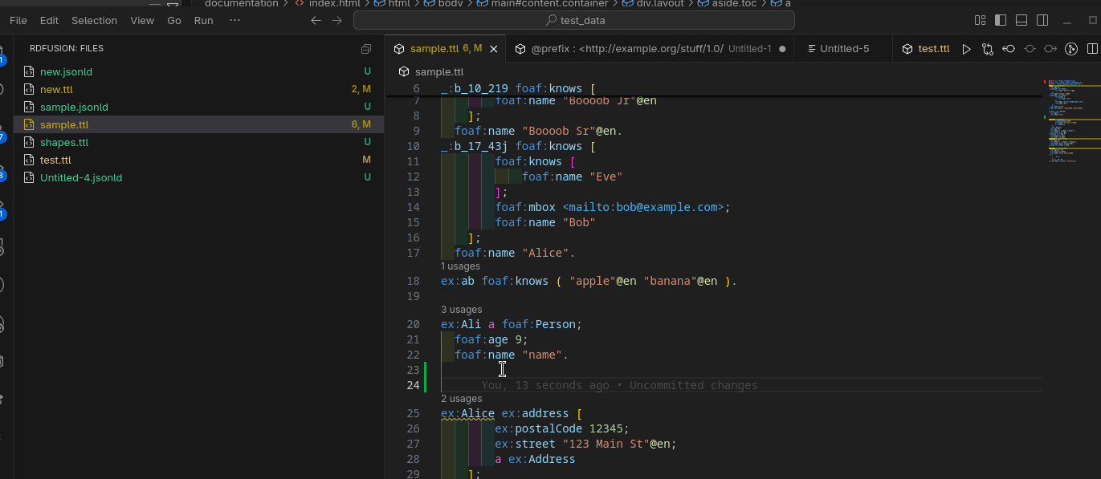Viewport: 1101px width, 479px height.
Task: Close the sample.ttl editor tab
Action: (x=494, y=49)
